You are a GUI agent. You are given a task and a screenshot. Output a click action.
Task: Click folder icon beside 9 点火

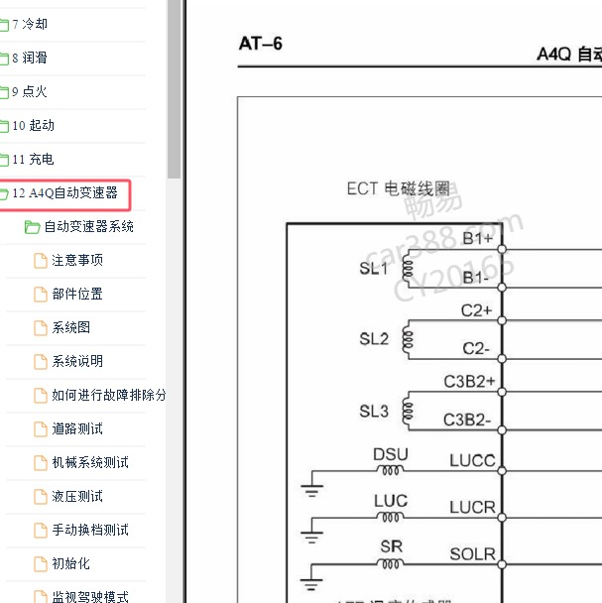[x=4, y=92]
